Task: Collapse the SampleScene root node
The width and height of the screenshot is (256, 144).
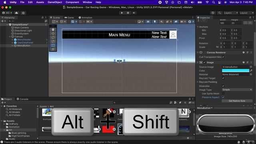Action: click(7, 24)
